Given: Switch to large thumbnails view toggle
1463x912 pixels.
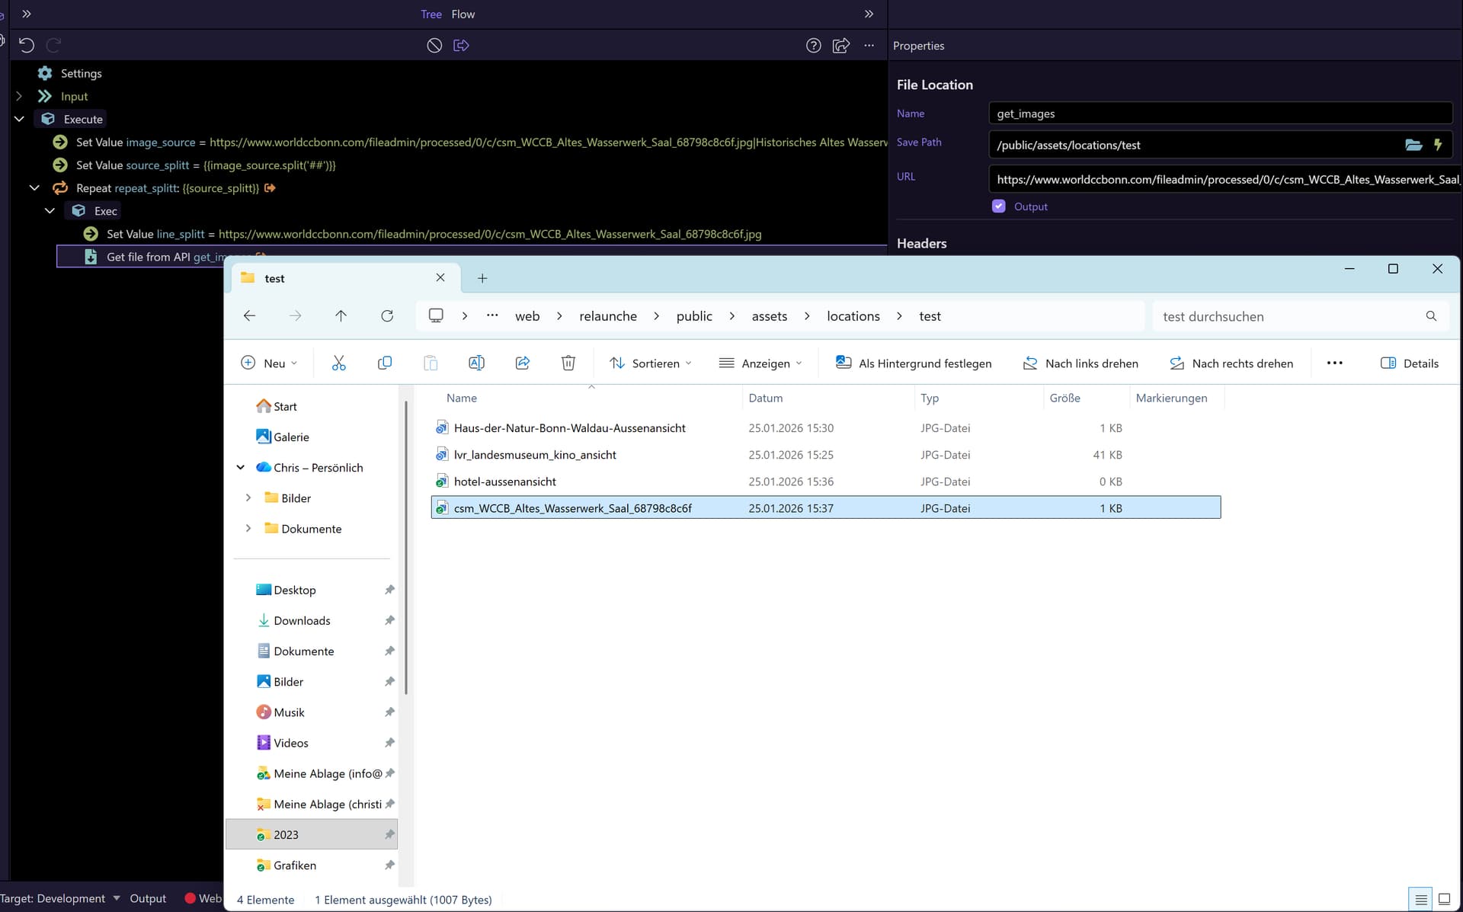Looking at the screenshot, I should (x=1444, y=899).
